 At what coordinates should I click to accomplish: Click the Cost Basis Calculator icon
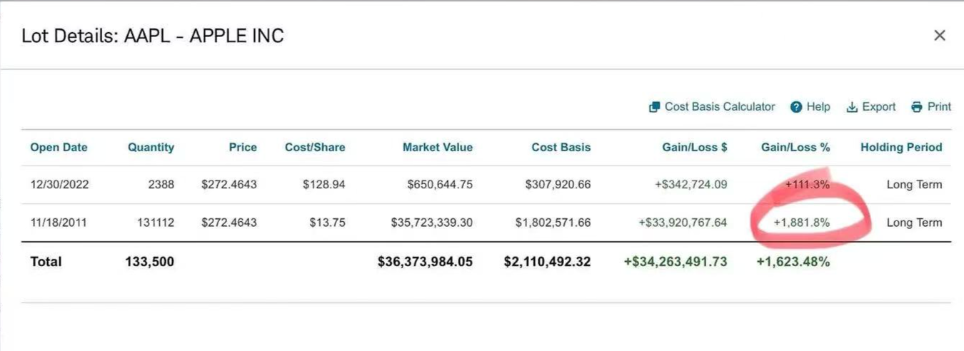point(654,107)
